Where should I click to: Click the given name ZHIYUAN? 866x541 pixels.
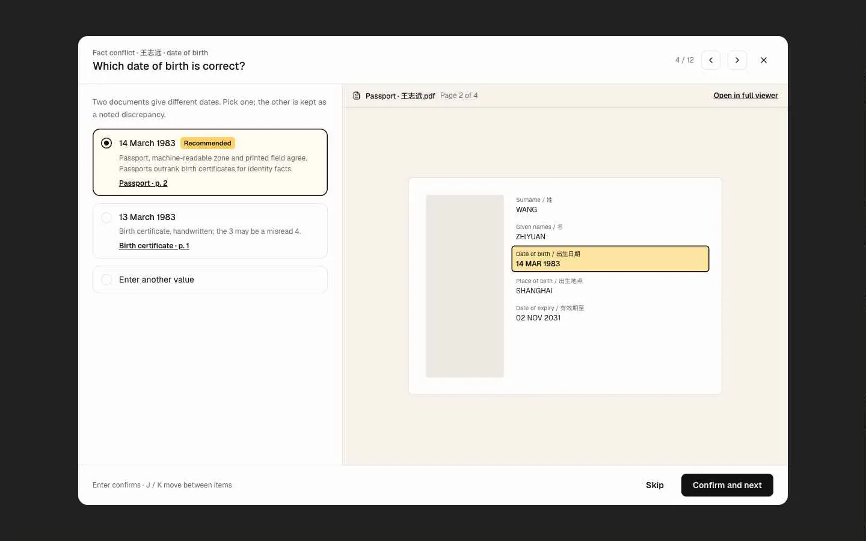tap(530, 237)
